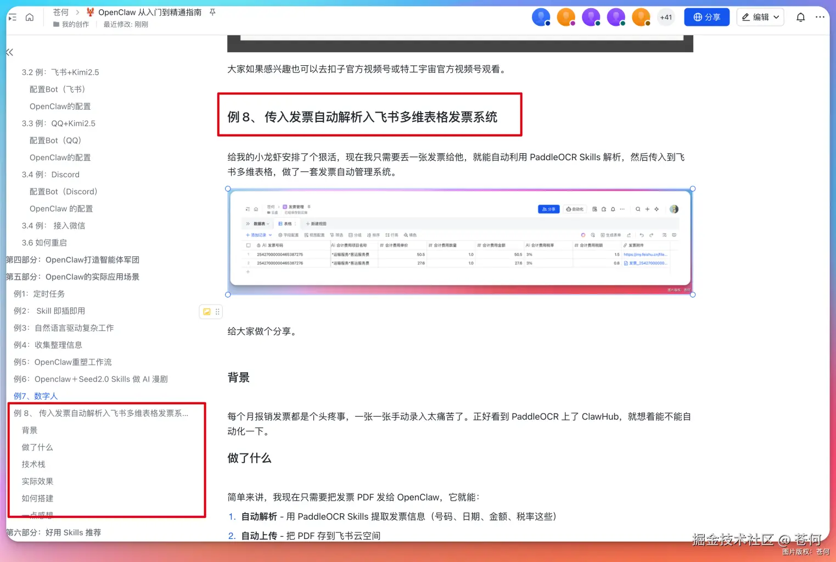Jump to 例3:自然语言驱动复杂工作
This screenshot has height=562, width=836.
point(64,328)
